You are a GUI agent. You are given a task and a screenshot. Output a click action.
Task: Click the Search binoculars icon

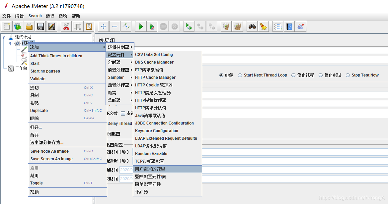click(252, 26)
